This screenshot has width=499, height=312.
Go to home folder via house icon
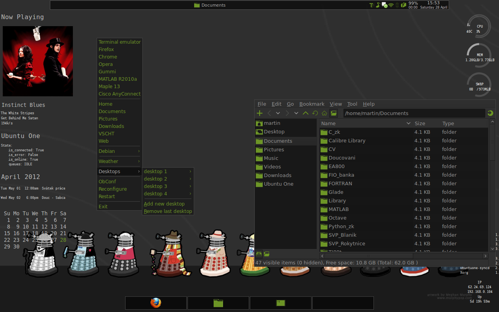click(x=324, y=113)
